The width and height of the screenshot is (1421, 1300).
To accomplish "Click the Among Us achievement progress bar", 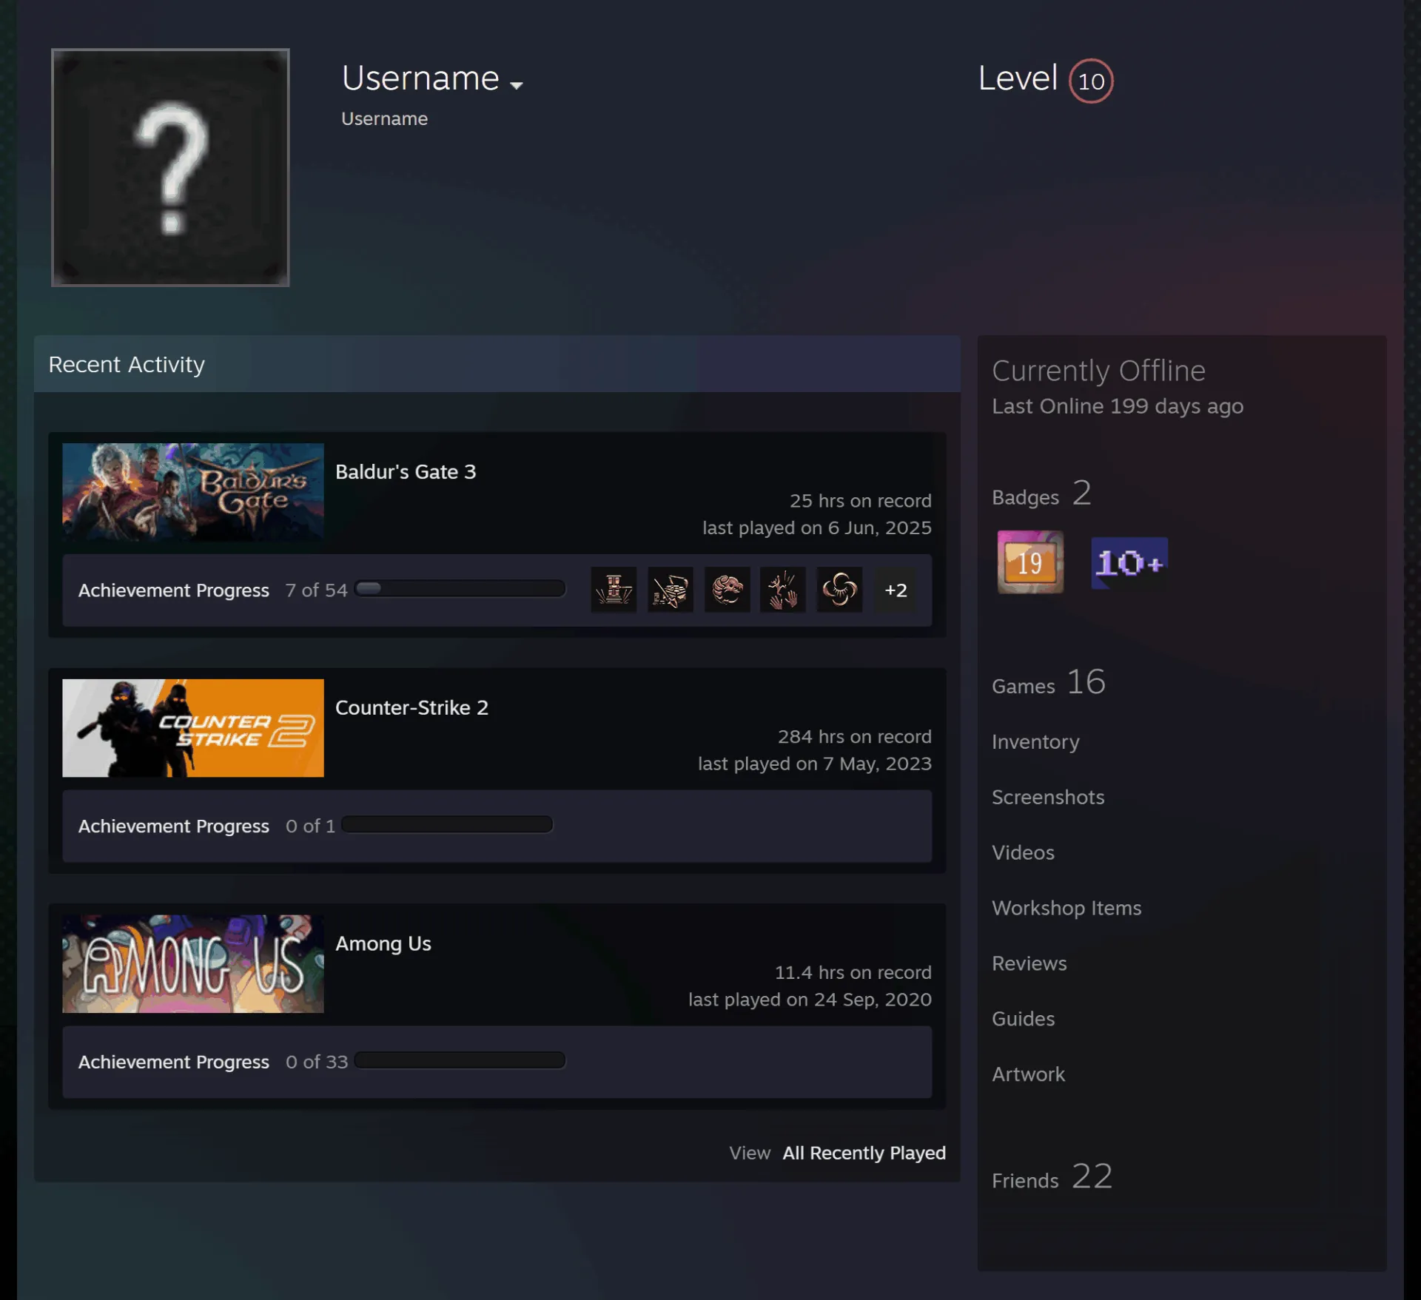I will [x=460, y=1060].
